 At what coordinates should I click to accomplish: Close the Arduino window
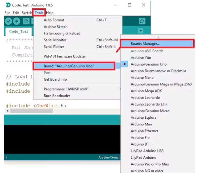tap(143, 5)
